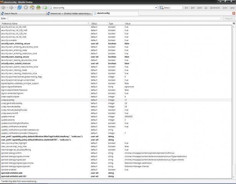Select signon.rememberSignons preference row

tap(116, 94)
